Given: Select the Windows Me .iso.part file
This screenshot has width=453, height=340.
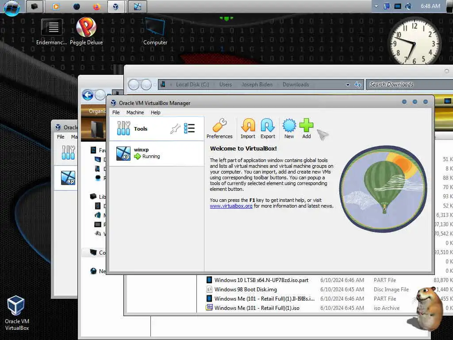Looking at the screenshot, I should (x=265, y=299).
